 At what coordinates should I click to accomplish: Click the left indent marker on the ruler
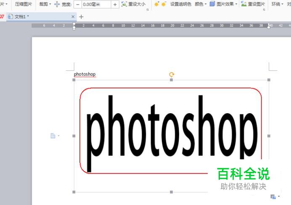coord(74,26)
